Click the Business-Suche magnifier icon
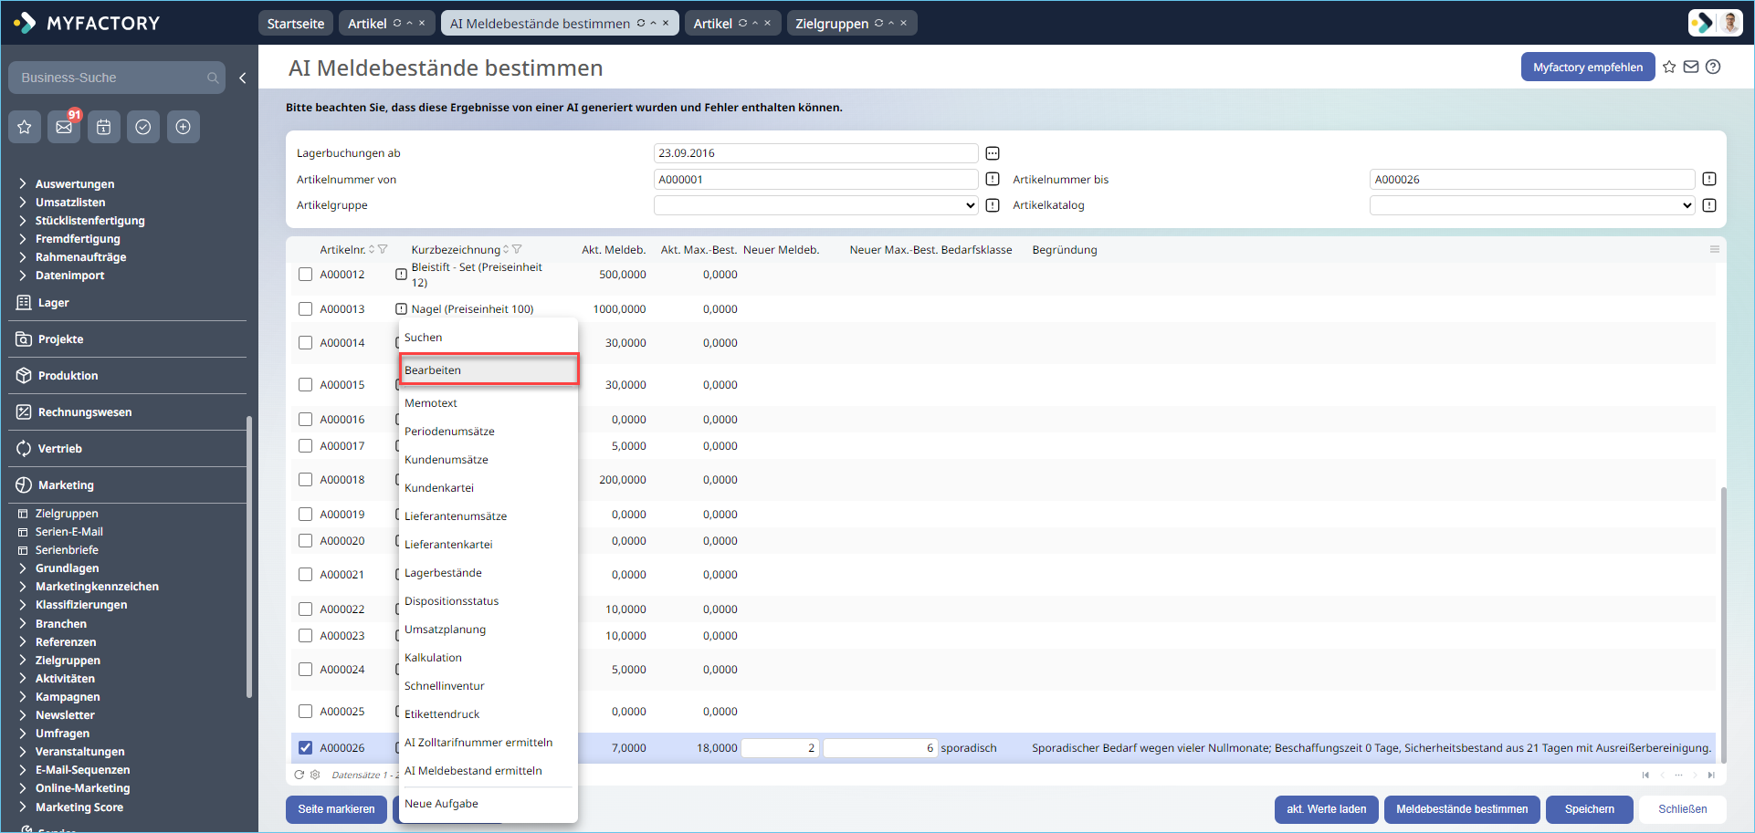The width and height of the screenshot is (1755, 833). [213, 78]
